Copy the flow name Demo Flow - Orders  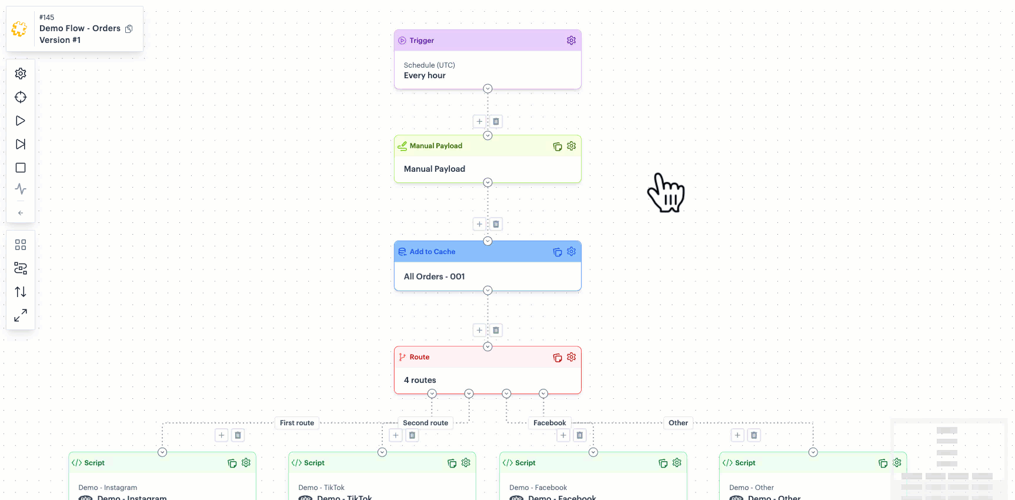click(129, 29)
